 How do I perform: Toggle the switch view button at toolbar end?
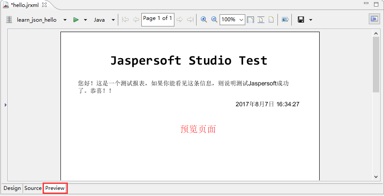(374, 19)
